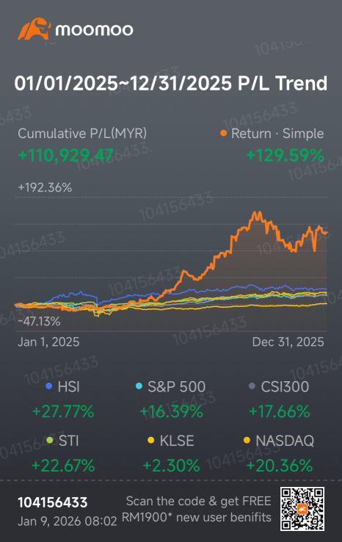Select the +129.59% return value
Viewport: 342px width, 542px height.
[285, 155]
